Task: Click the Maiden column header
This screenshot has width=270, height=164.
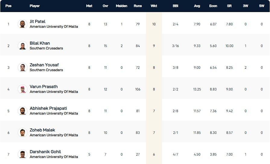Action: click(x=122, y=6)
